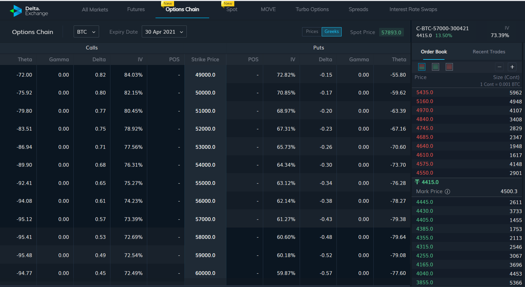Decrease order book price aggregation with minus icon

499,67
